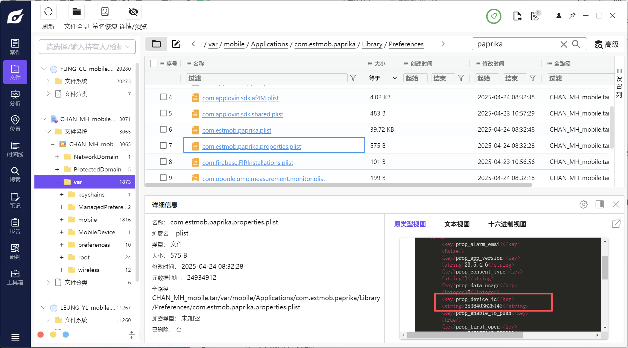The image size is (628, 348).
Task: Click the search magnifier next to paprika
Action: click(x=576, y=44)
